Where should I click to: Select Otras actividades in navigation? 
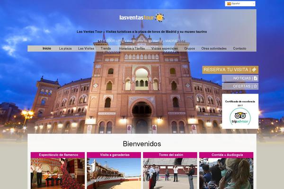point(214,49)
